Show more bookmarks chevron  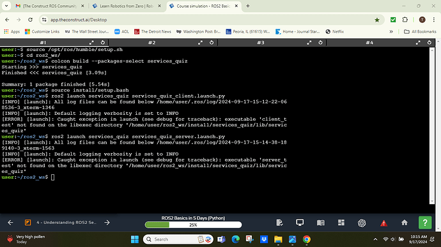391,32
